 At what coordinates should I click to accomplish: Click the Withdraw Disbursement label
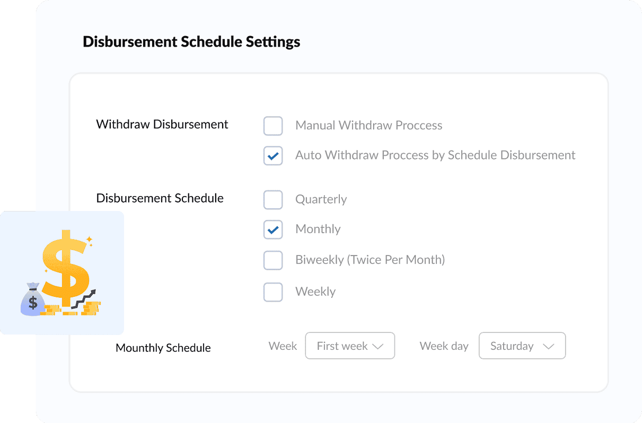click(162, 125)
